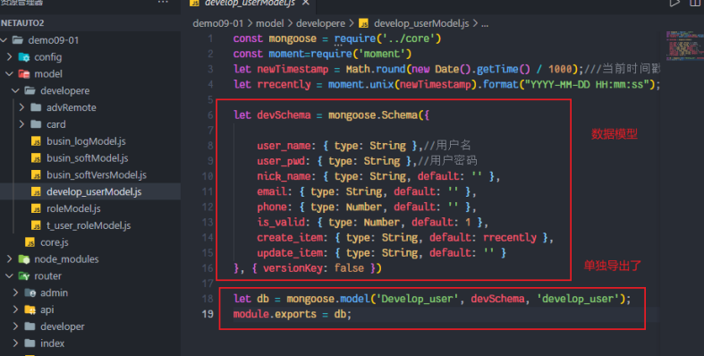Click the admin folder icon

[x=30, y=292]
